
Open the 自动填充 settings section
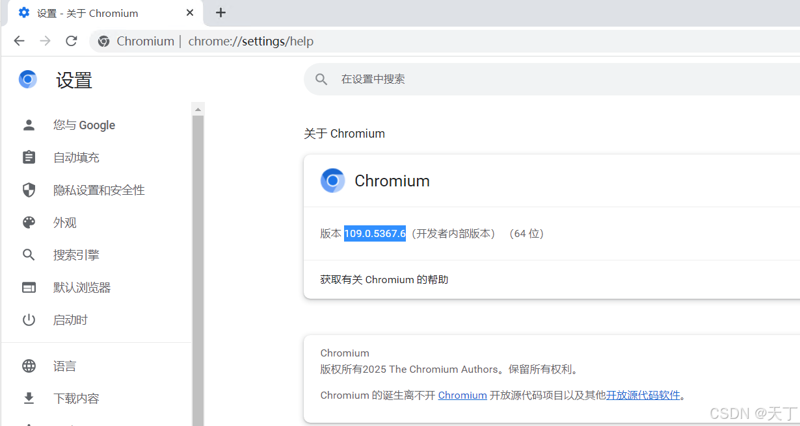tap(76, 158)
